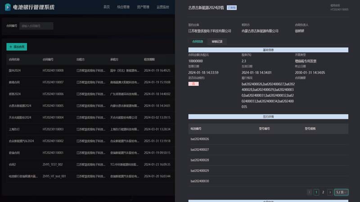Switch to the 审核记录 tab
The width and height of the screenshot is (360, 202).
[x=217, y=41]
